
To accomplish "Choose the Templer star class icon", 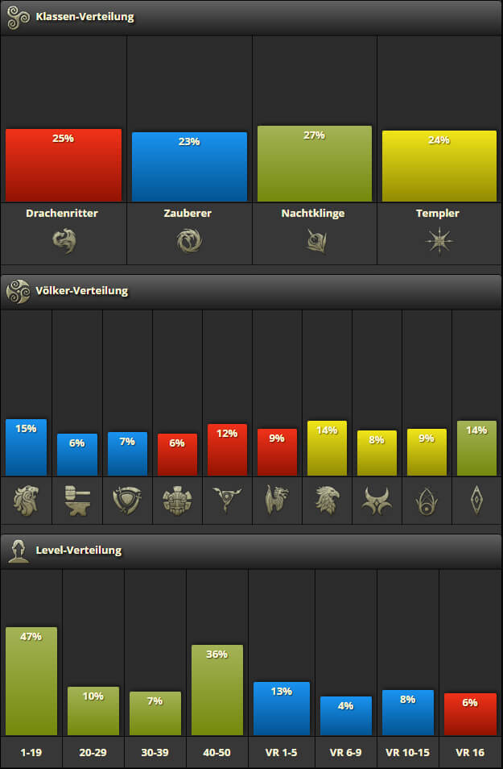I will tap(439, 241).
